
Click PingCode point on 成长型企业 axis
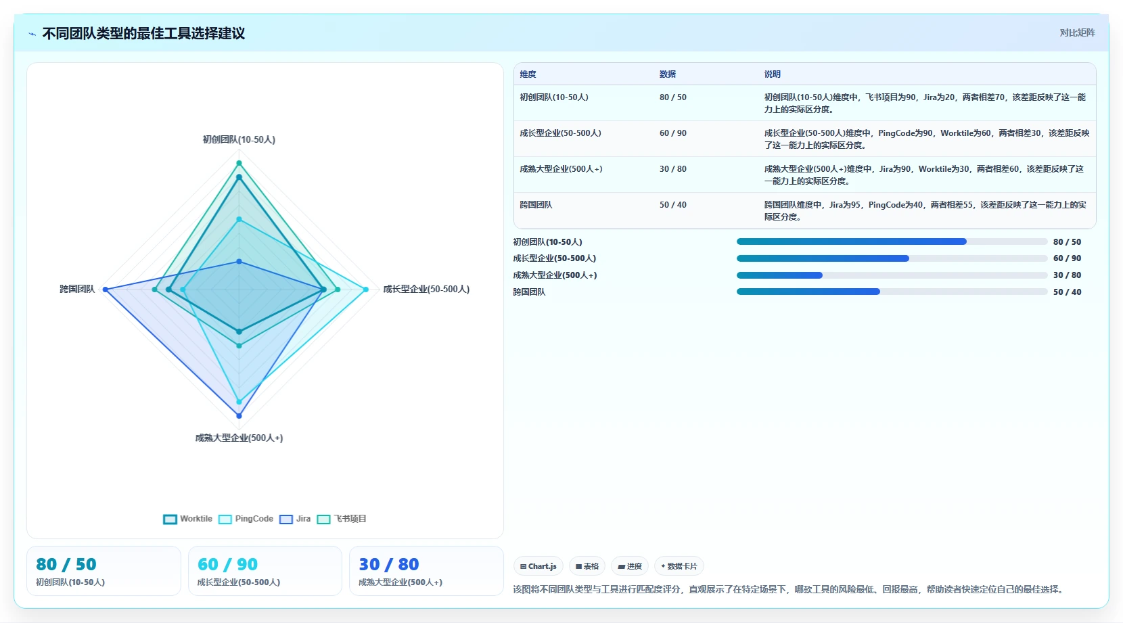click(366, 290)
